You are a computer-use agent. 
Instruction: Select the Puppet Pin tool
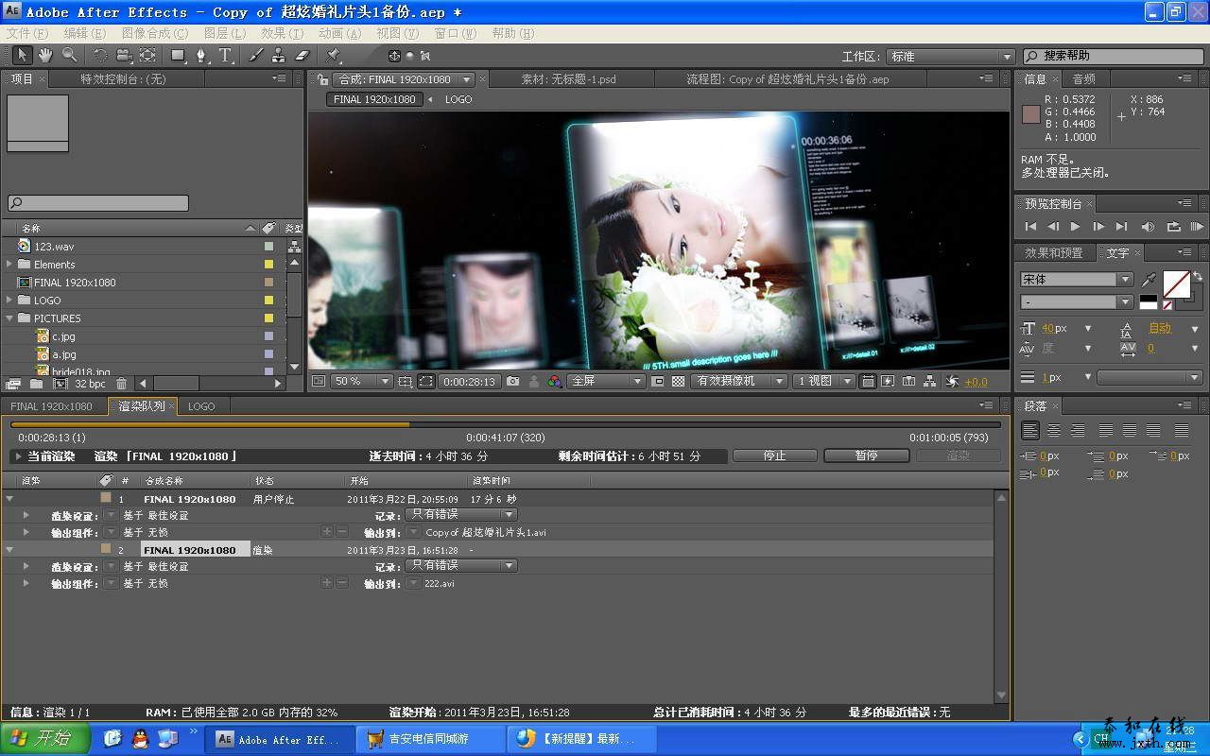333,56
